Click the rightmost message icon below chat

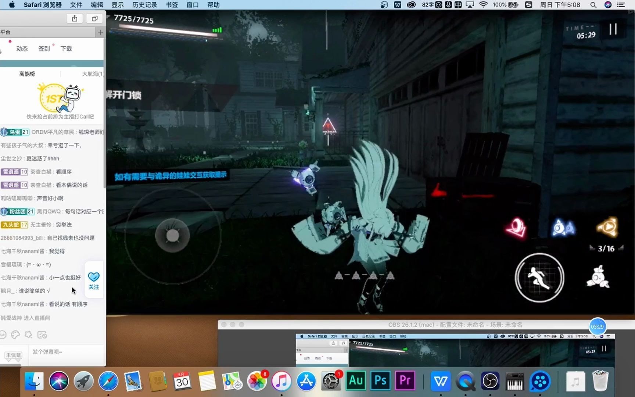pos(42,335)
